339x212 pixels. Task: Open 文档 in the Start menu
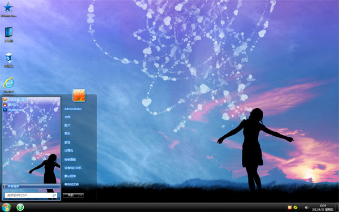67,117
